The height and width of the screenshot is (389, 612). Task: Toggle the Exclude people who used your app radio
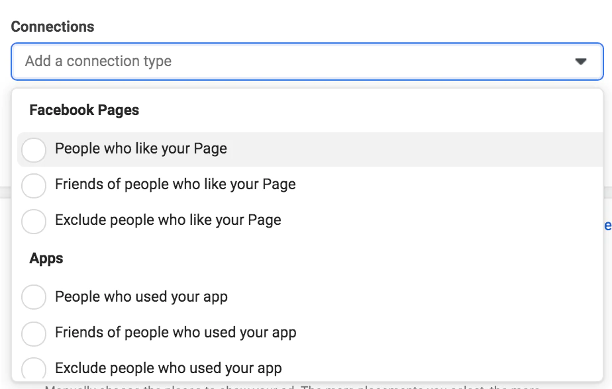34,368
